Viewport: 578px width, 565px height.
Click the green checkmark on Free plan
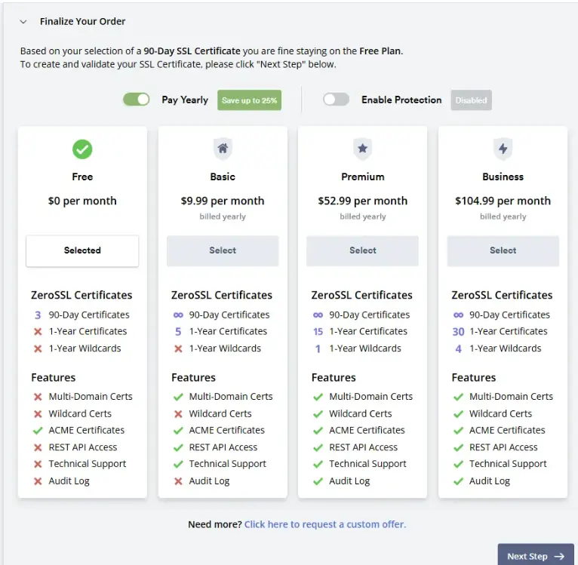click(82, 149)
